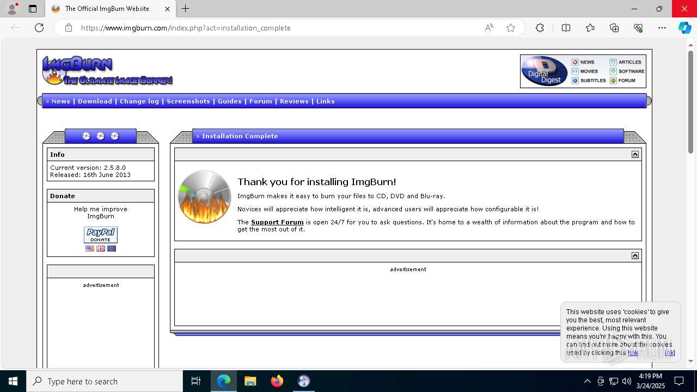Open File Explorer from taskbar
The width and height of the screenshot is (697, 392).
pos(250,381)
